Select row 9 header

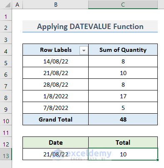click(6, 108)
